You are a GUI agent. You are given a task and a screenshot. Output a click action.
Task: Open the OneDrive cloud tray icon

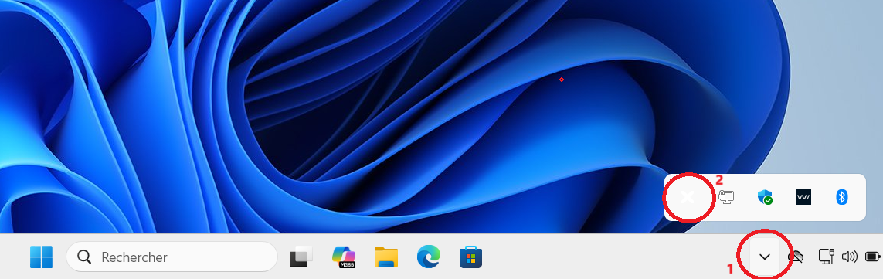pyautogui.click(x=795, y=257)
